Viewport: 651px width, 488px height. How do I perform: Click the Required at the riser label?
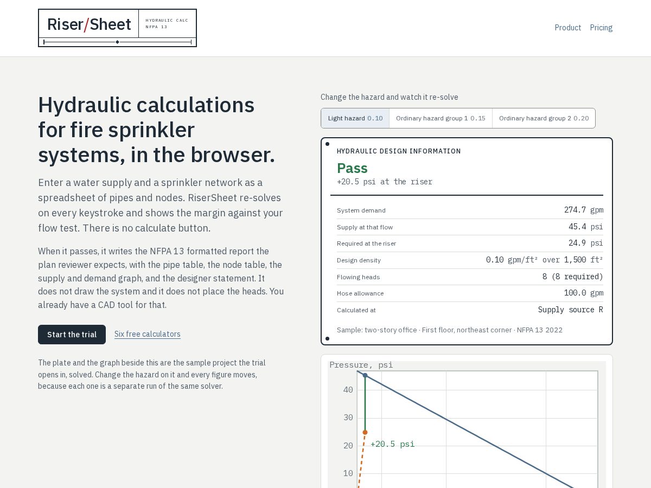[366, 243]
